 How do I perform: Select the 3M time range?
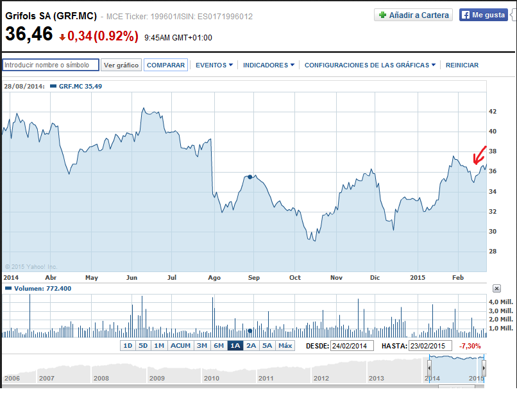click(x=202, y=345)
